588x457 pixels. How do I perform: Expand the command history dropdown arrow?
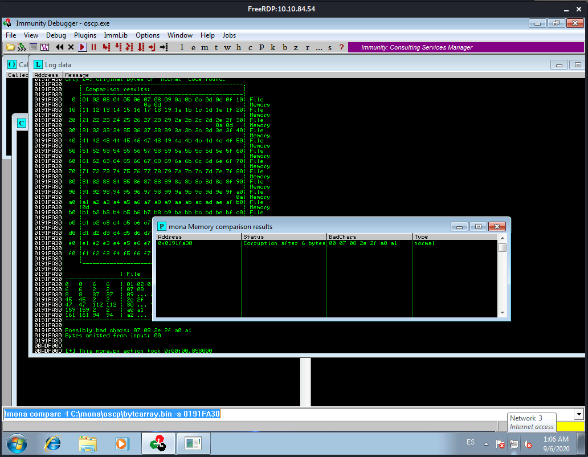[x=579, y=414]
